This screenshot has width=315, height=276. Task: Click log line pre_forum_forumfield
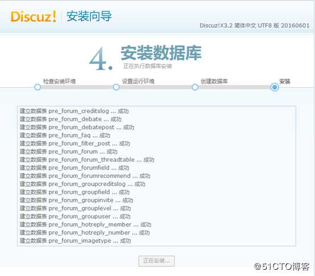coord(74,168)
